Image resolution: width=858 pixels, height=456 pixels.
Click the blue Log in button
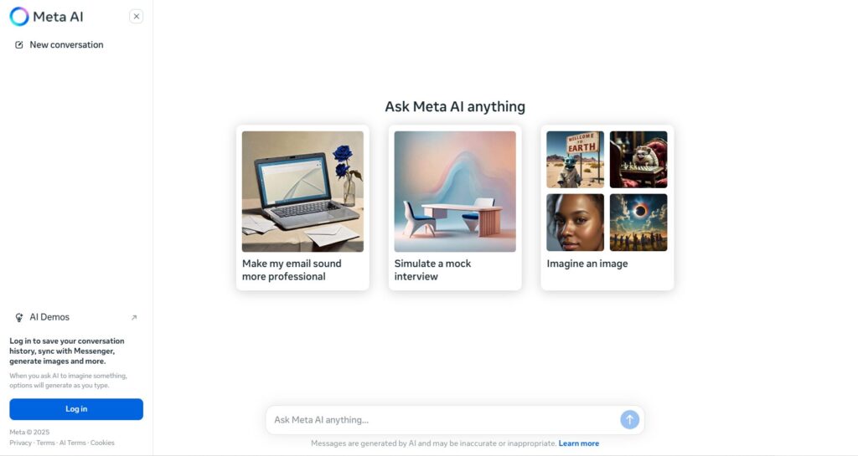click(x=76, y=409)
